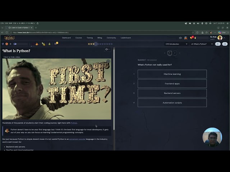
Task: Open the notifications bell with red badge
Action: click(x=192, y=38)
